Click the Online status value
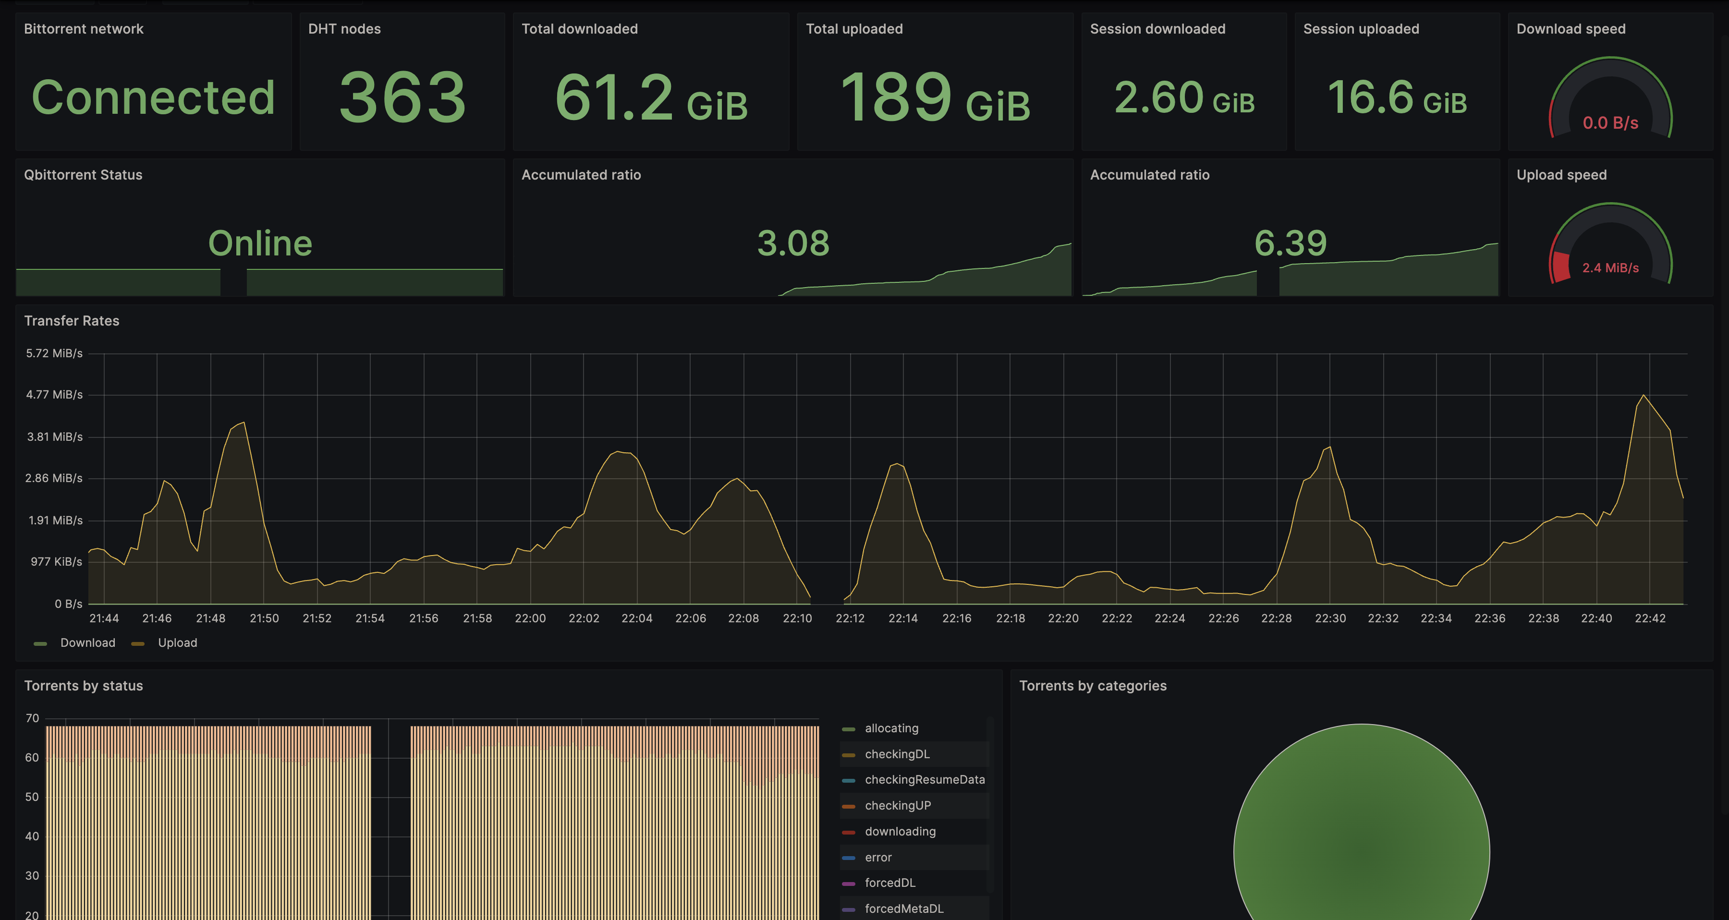 [x=260, y=243]
